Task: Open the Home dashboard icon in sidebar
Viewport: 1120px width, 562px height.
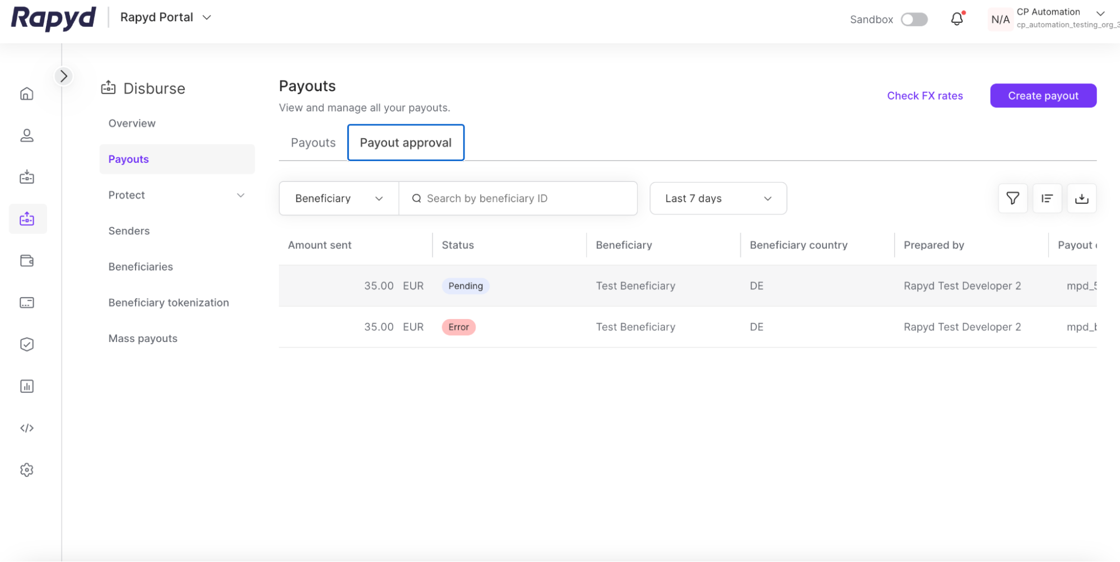Action: point(27,93)
